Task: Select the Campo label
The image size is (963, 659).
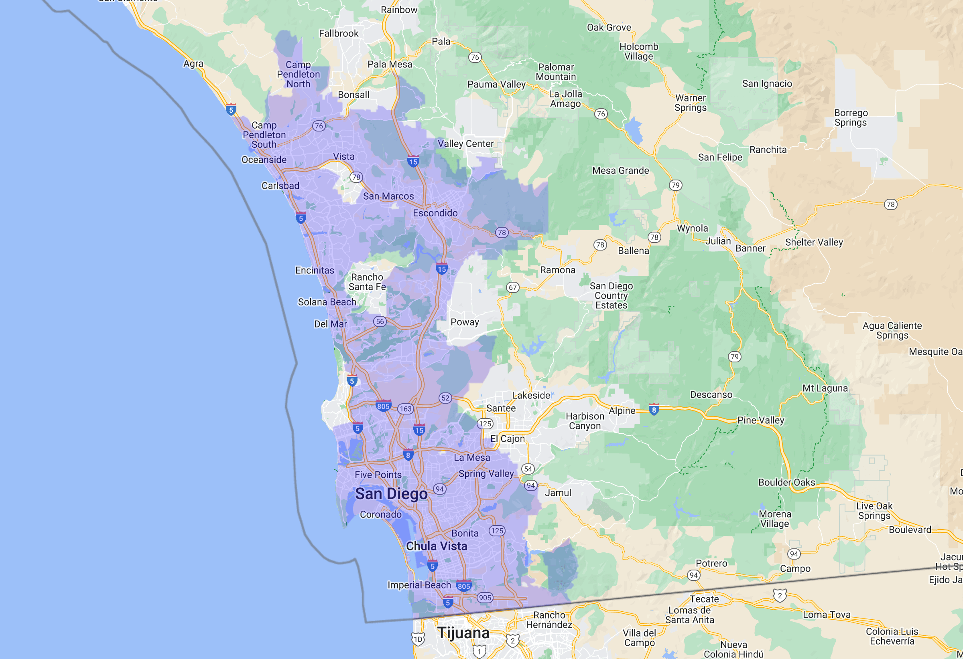Action: pos(795,568)
